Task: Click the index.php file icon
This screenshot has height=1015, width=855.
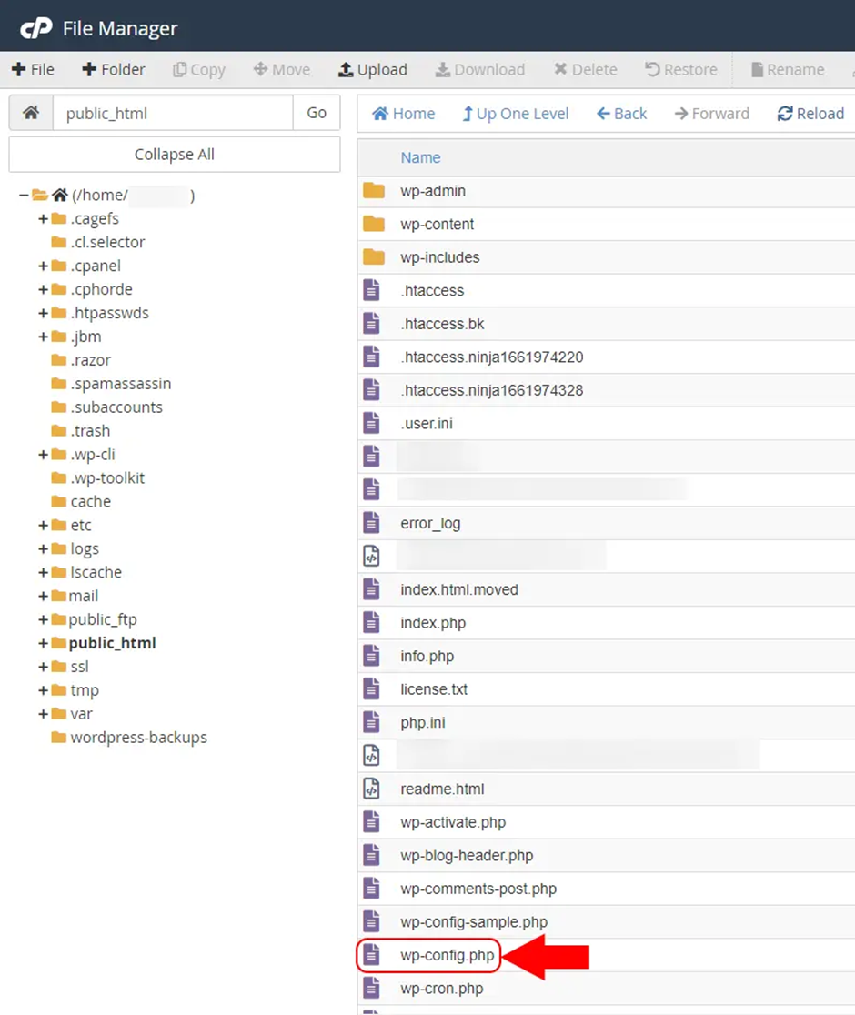Action: pyautogui.click(x=371, y=622)
